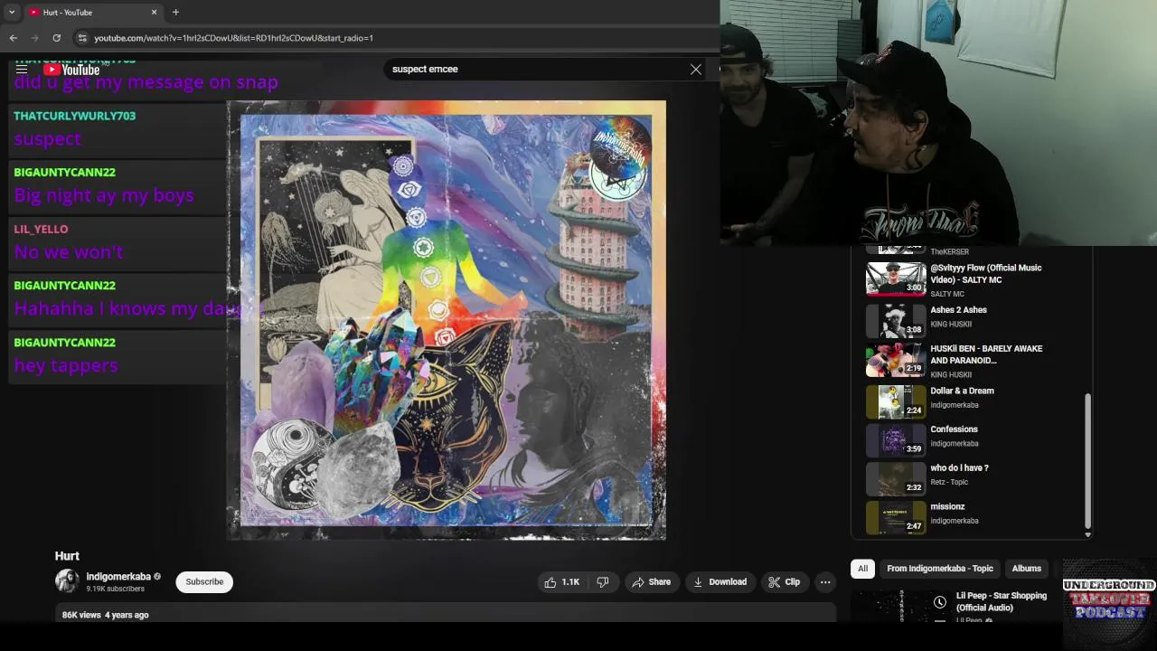Click the 1.1K like count

[570, 582]
